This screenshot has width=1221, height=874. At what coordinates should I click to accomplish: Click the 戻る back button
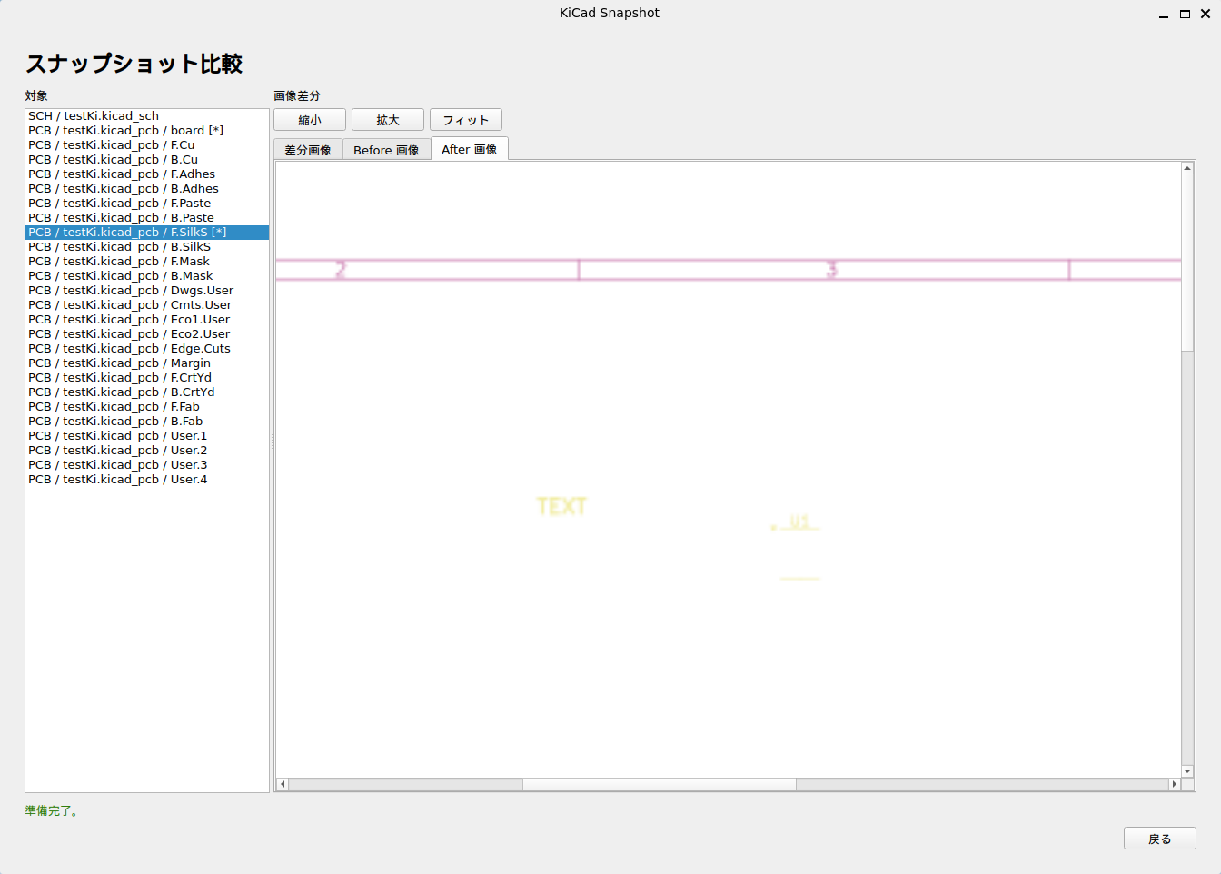(x=1159, y=839)
